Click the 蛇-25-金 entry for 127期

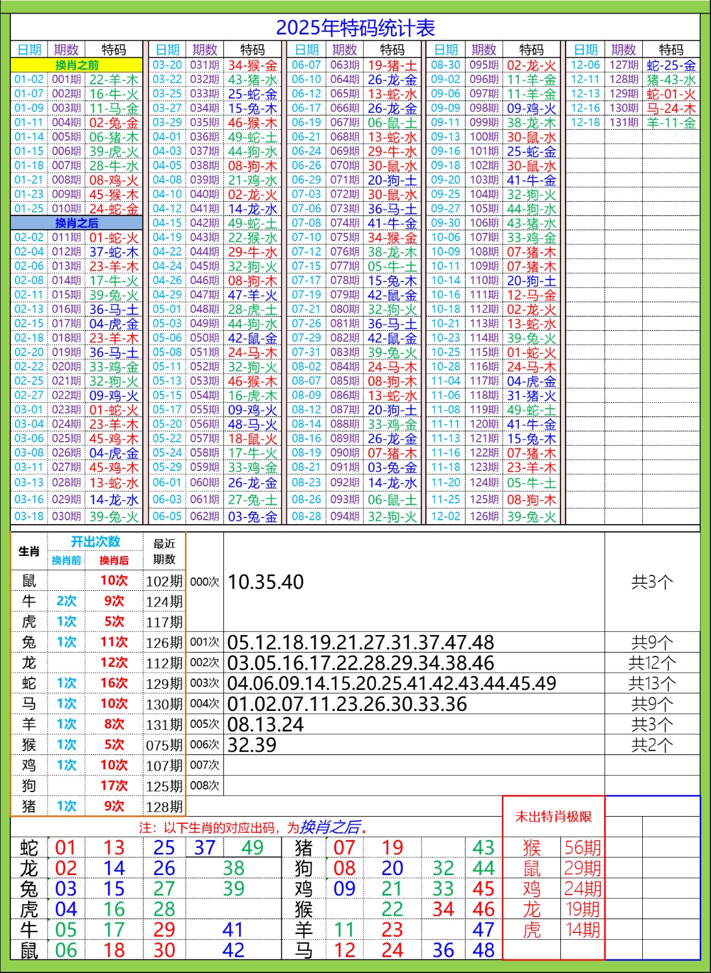671,66
